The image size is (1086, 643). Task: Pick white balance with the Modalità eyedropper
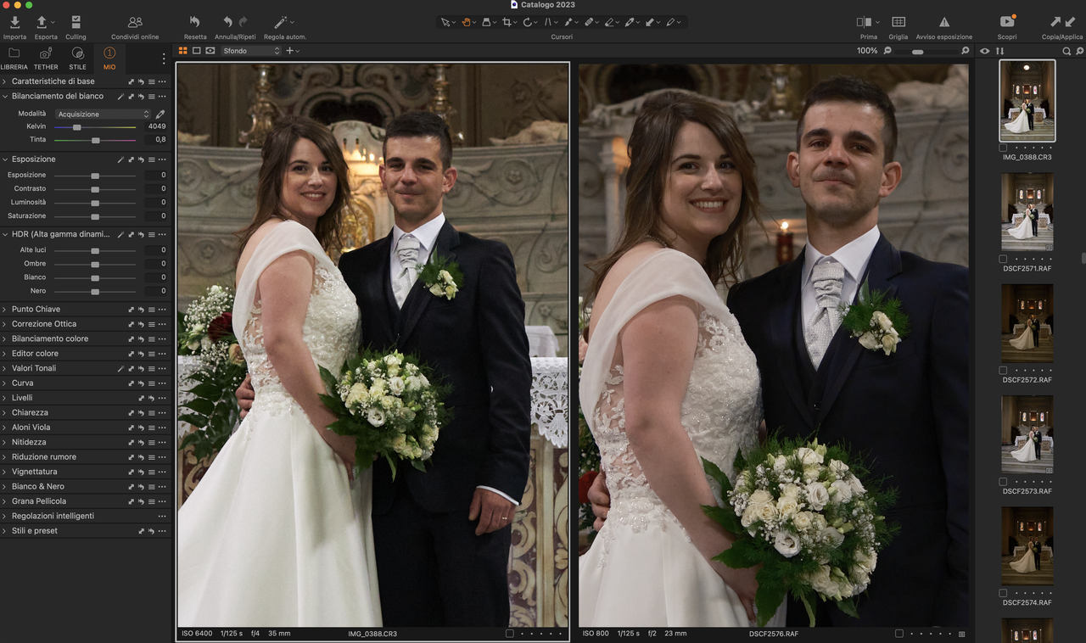(160, 114)
